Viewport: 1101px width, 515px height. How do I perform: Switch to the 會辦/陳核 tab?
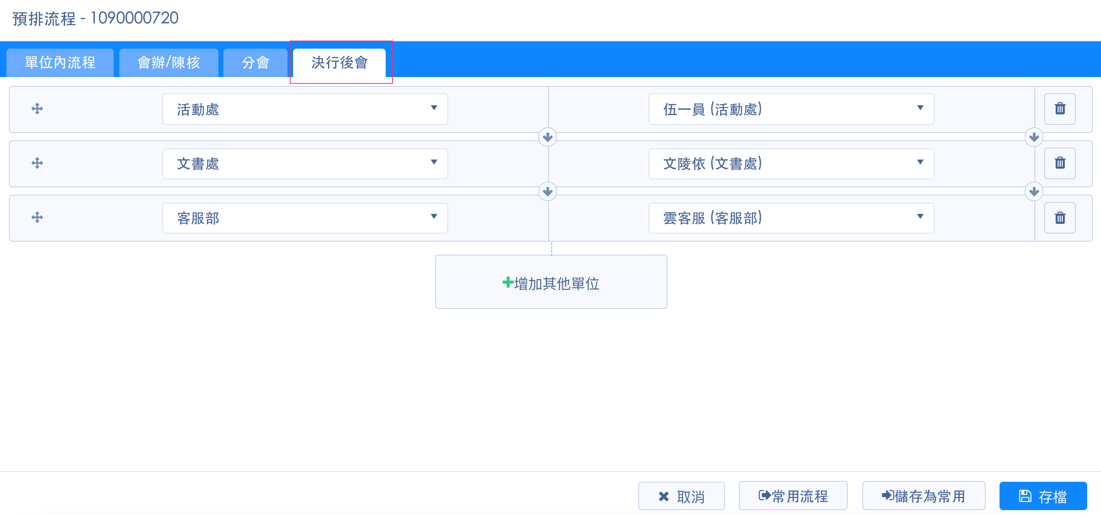click(168, 63)
